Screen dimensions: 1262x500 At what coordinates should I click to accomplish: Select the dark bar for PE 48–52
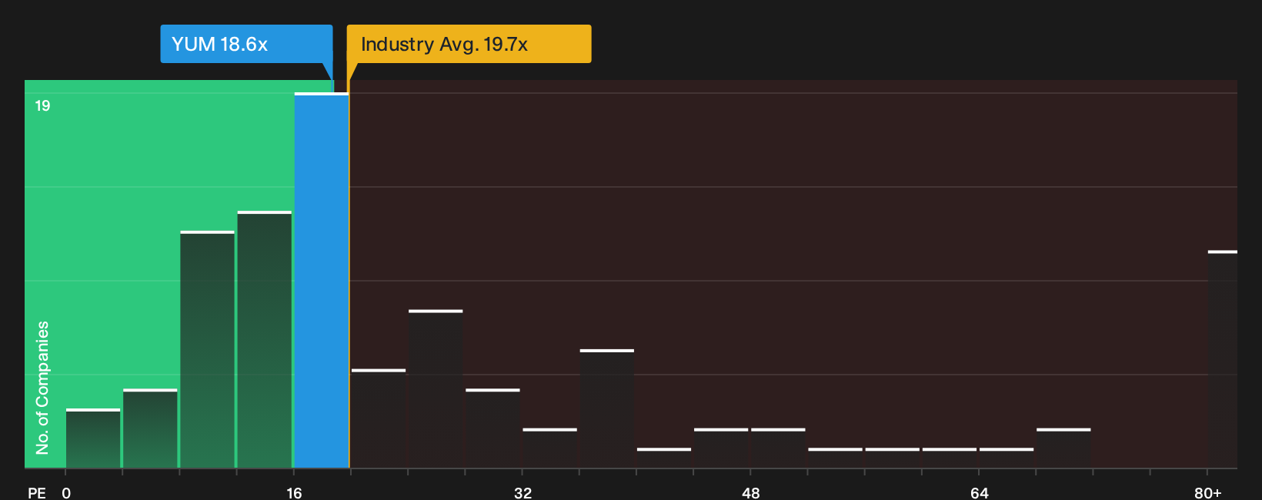(x=778, y=448)
